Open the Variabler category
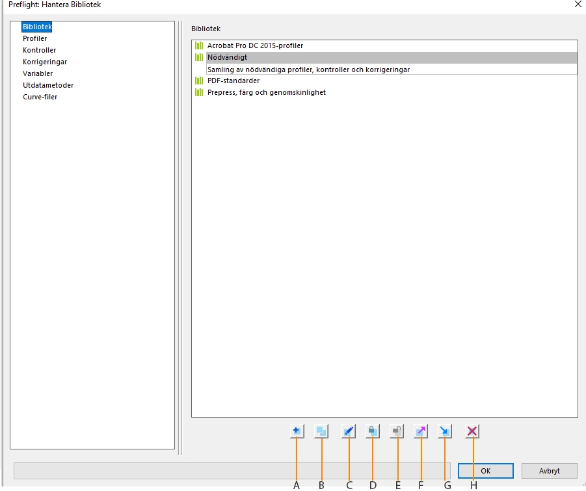 click(x=39, y=73)
